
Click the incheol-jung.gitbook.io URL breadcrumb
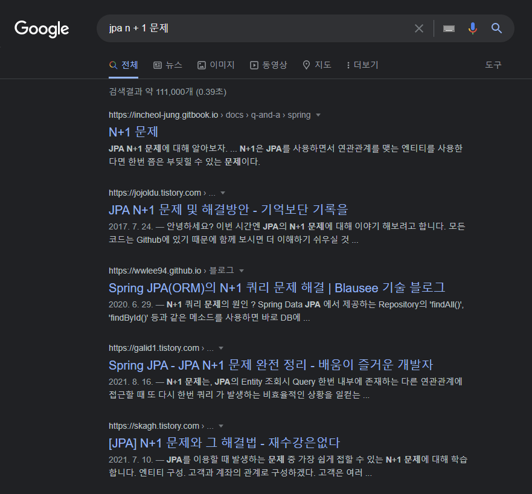[210, 115]
